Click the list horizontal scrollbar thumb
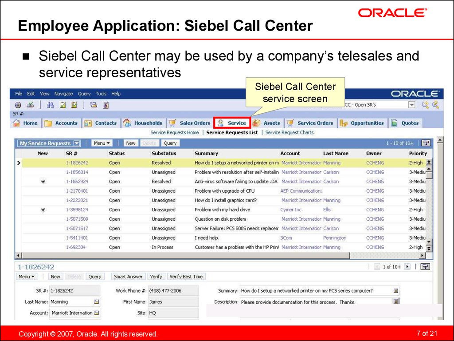This screenshot has width=454, height=341. coord(185,255)
